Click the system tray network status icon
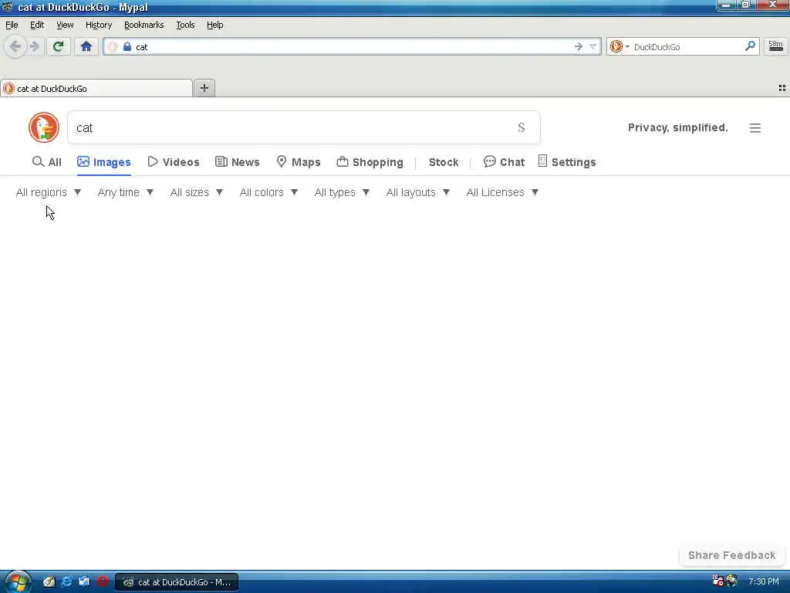 coord(718,581)
